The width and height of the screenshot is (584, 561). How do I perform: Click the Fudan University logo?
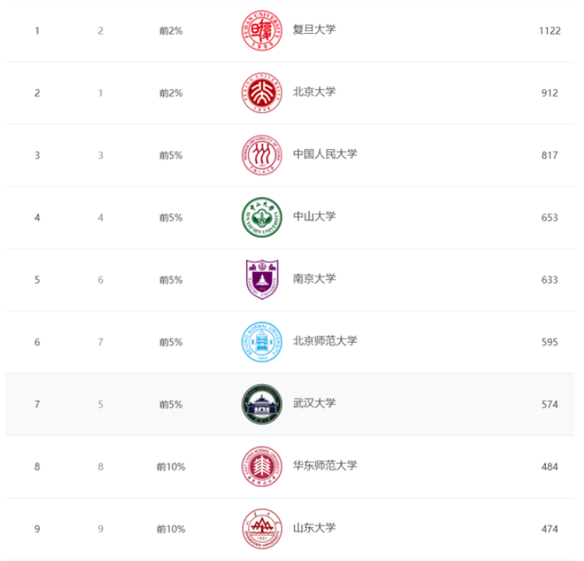(260, 30)
